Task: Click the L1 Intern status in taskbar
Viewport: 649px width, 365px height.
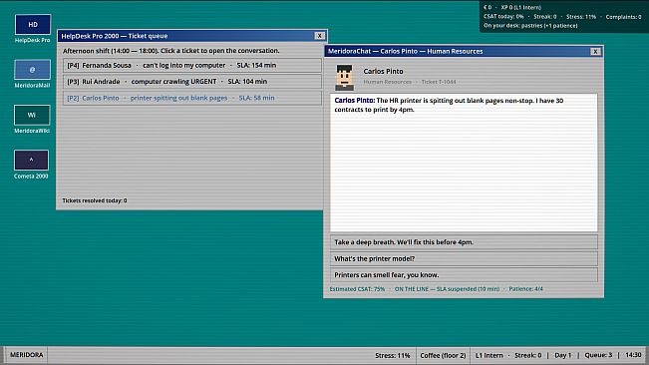Action: point(488,355)
